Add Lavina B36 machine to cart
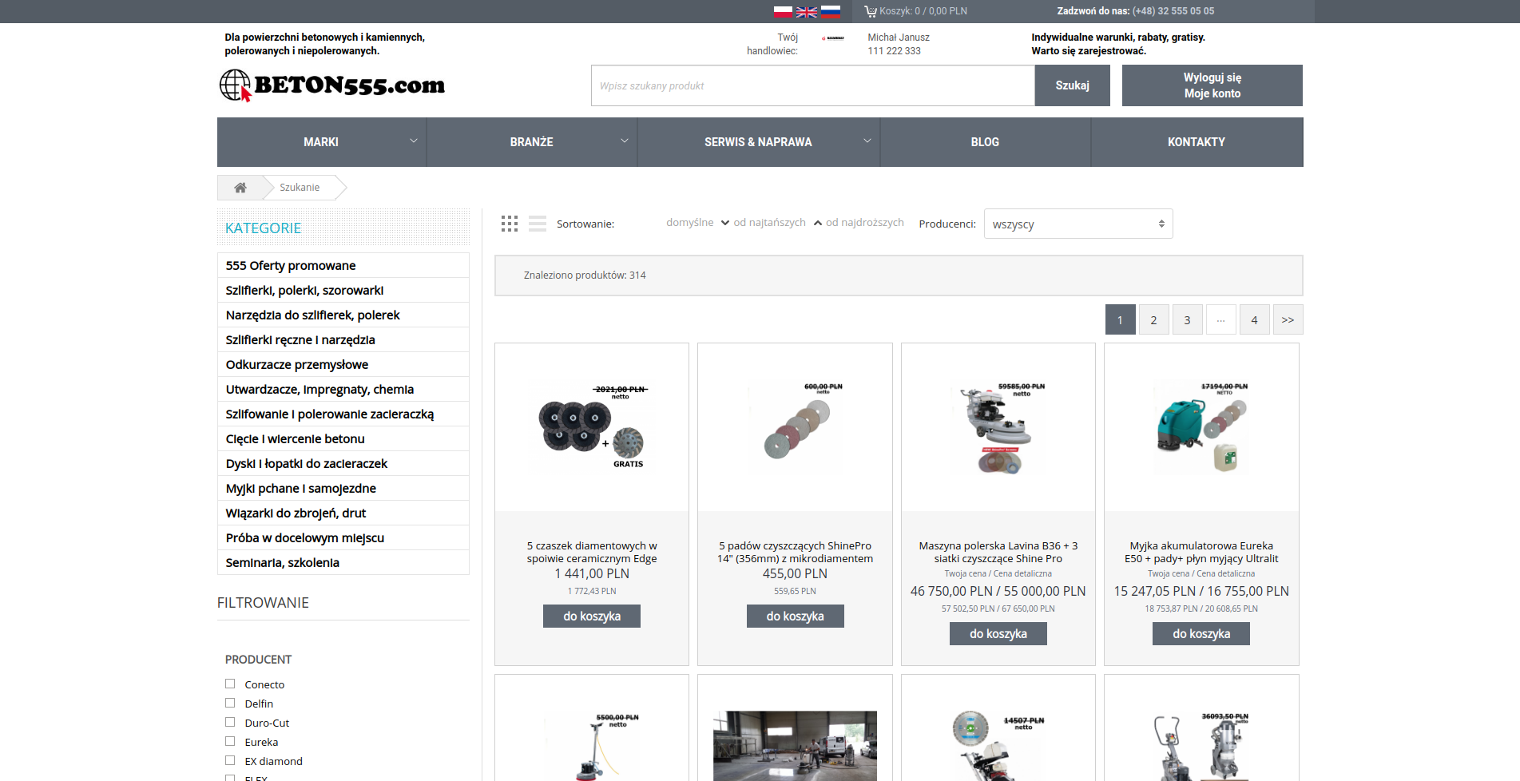This screenshot has width=1520, height=781. tap(998, 633)
